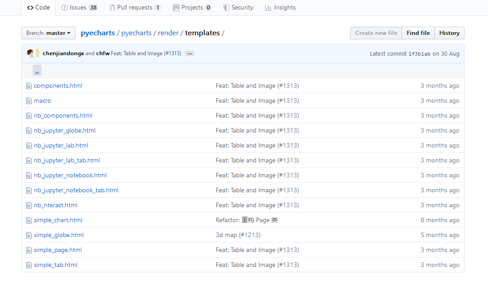The width and height of the screenshot is (488, 290).
Task: Open the Insights tab
Action: [280, 8]
